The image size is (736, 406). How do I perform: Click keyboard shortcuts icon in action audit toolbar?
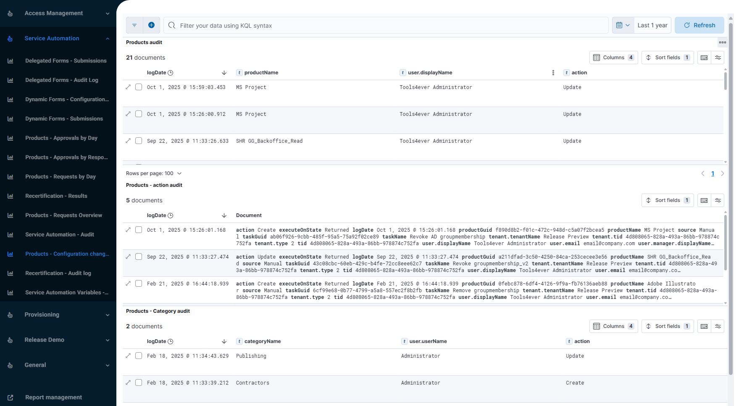(x=704, y=200)
